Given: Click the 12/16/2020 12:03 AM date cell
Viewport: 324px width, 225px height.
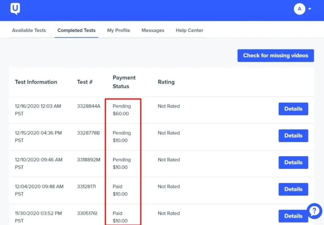Looking at the screenshot, I should [38, 110].
